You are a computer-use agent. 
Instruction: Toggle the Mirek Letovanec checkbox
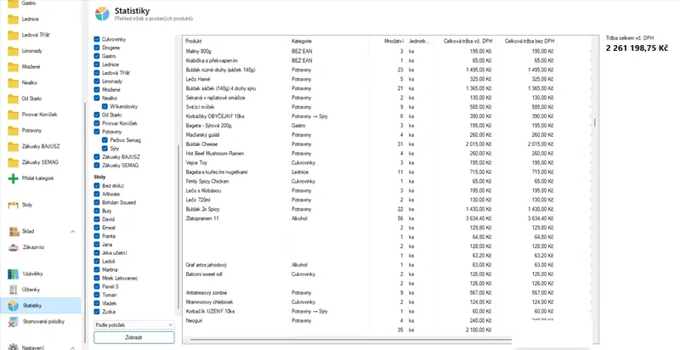pos(97,278)
